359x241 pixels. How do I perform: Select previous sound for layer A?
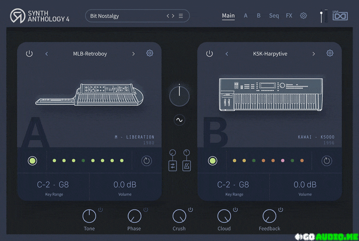46,54
